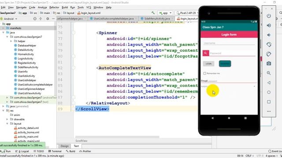Open LoginActivity in the project tree
The image size is (282, 158).
(x=26, y=58)
